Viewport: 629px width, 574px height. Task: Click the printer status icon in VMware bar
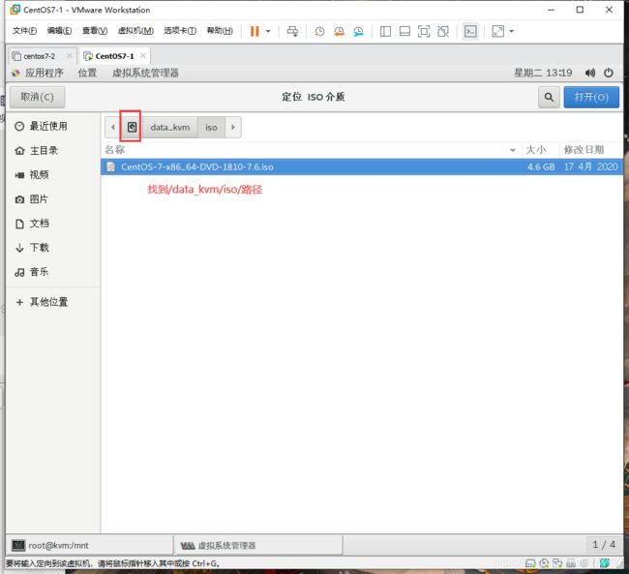coord(570,563)
